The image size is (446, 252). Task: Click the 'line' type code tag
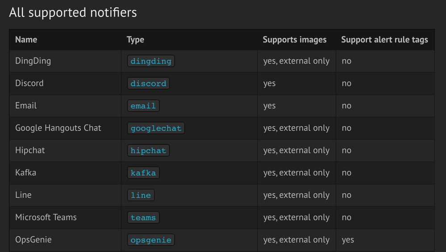(141, 195)
